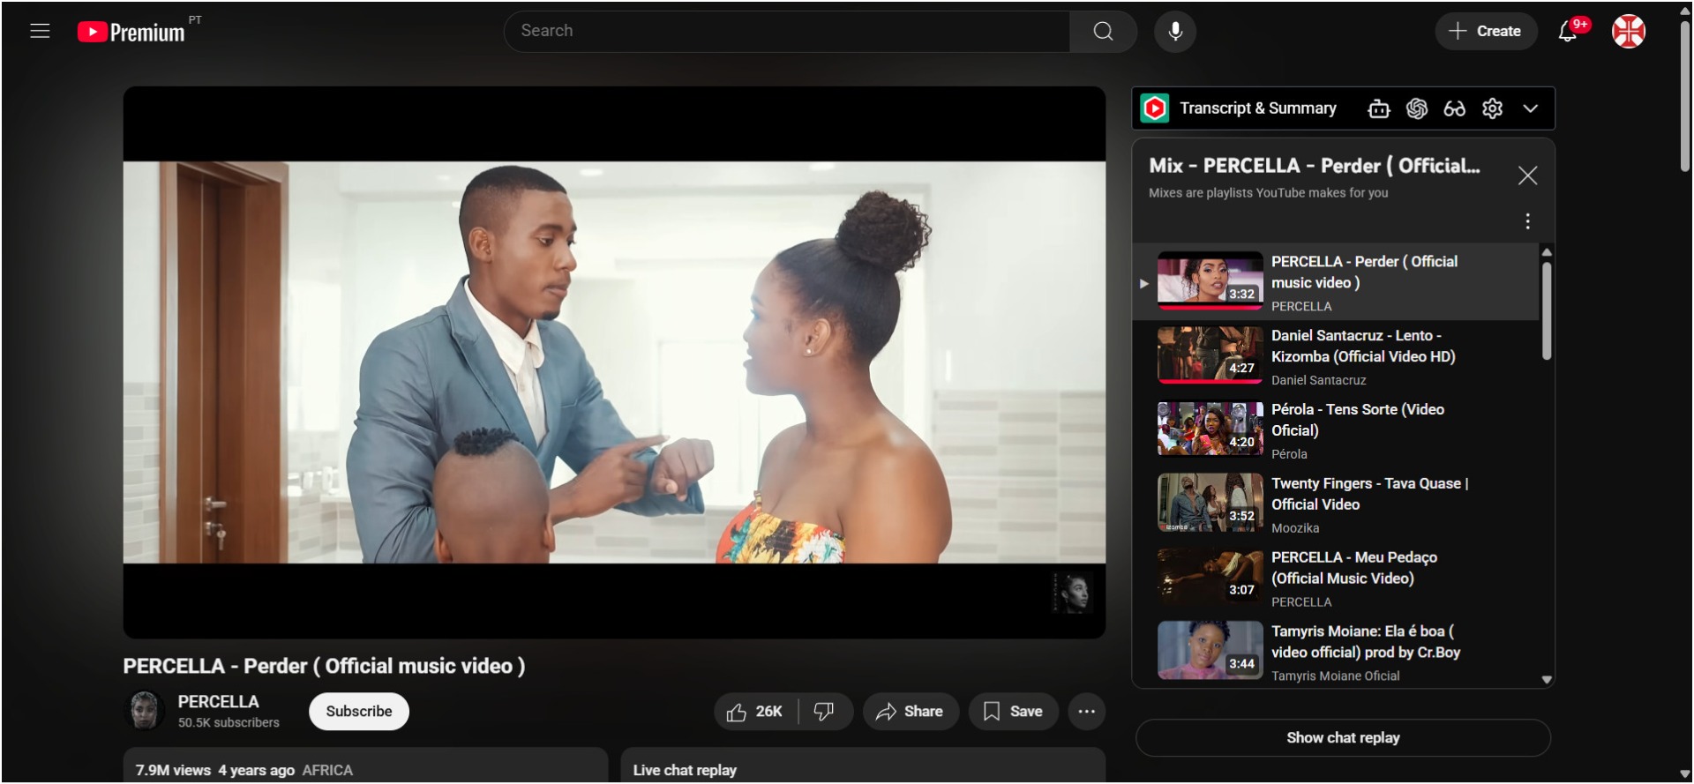
Task: Click the video title PERCELLA - Perder
Action: pos(324,667)
